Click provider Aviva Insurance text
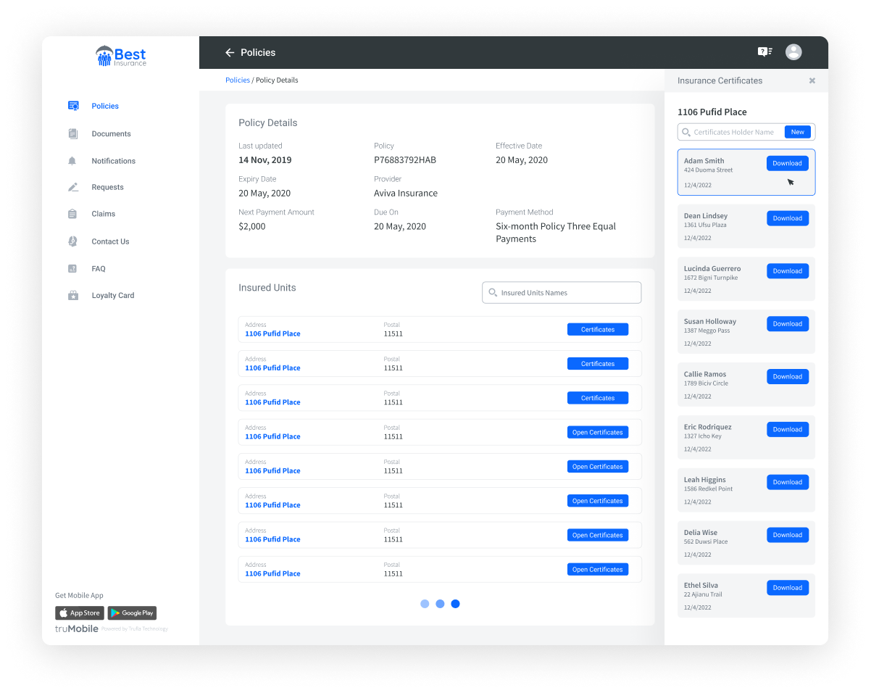871x693 pixels. 406,194
